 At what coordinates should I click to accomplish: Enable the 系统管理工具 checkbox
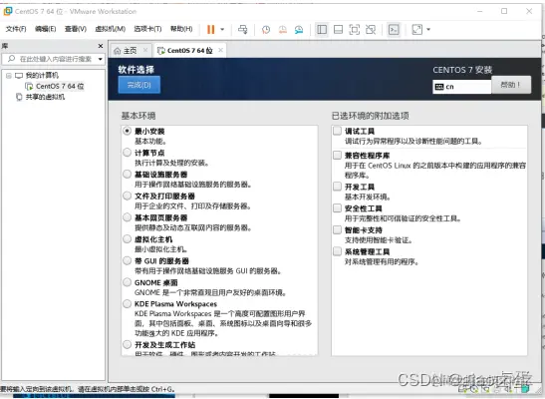[337, 251]
